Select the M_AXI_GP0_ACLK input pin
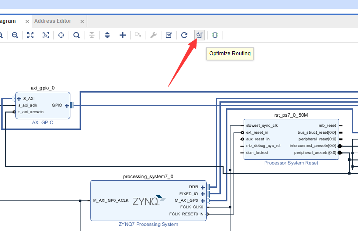 (x=111, y=200)
